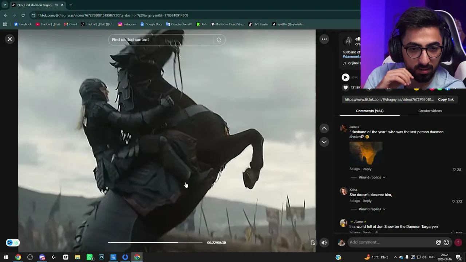The image size is (466, 262).
Task: Open the Chrome apps grid
Action: point(5,24)
